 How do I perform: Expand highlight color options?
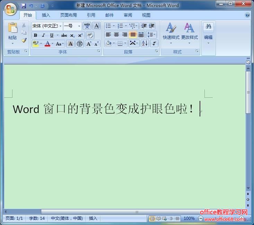[41, 43]
